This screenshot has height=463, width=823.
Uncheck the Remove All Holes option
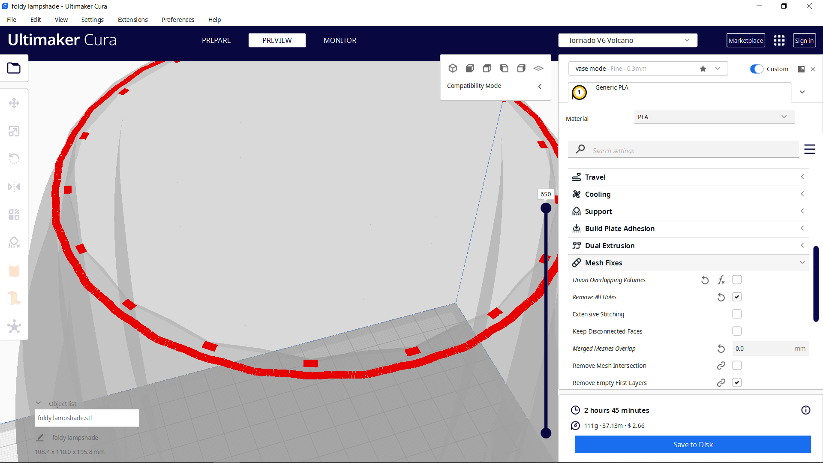[737, 297]
